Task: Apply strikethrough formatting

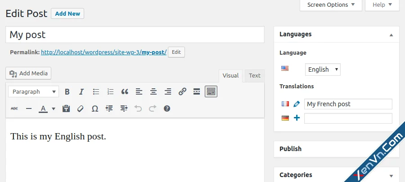Action: point(14,108)
